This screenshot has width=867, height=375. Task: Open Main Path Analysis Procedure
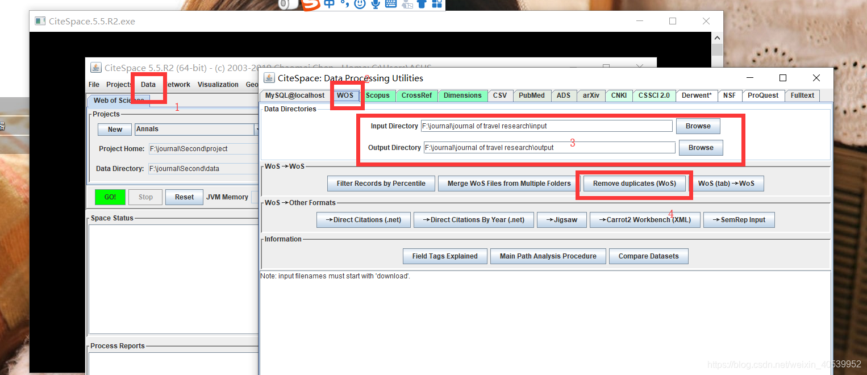click(x=548, y=256)
